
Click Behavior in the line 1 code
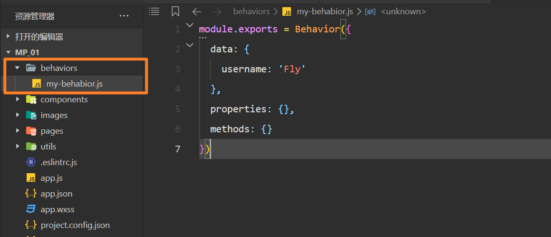[x=318, y=29]
